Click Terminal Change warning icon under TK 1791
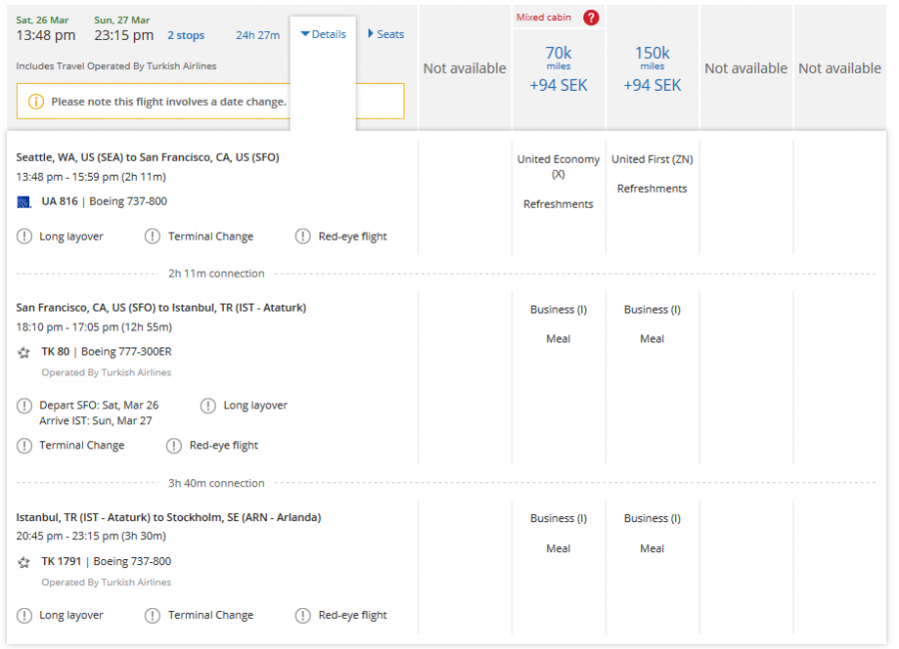Viewport: 899px width, 649px height. pos(153,616)
